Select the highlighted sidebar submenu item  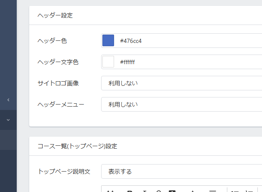(8, 140)
